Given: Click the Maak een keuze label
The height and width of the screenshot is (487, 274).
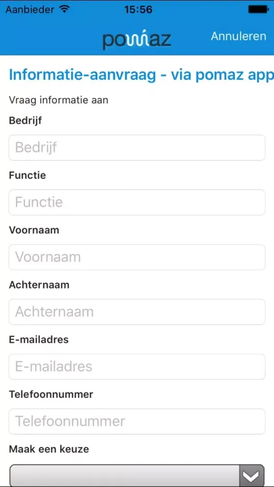Looking at the screenshot, I should tap(49, 449).
